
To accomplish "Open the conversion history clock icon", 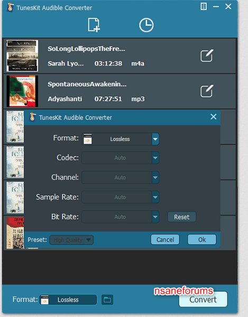I will pyautogui.click(x=146, y=25).
